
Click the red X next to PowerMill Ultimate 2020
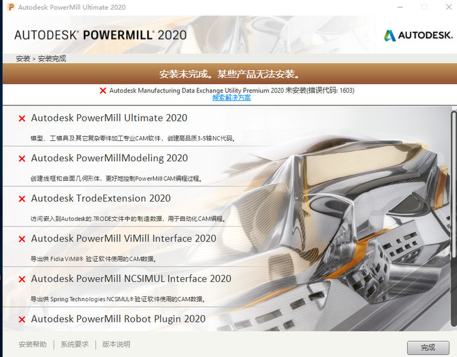point(22,118)
